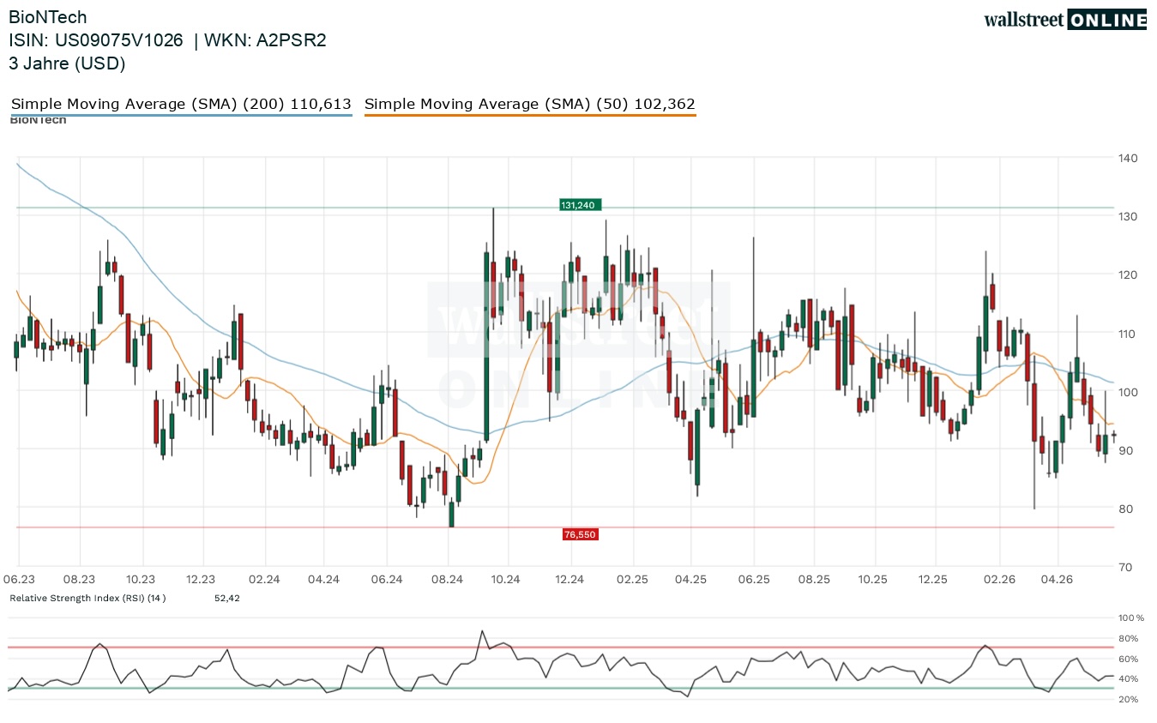Click the 100 % RSI axis label
Screen dimensions: 1157x723
(x=1130, y=618)
